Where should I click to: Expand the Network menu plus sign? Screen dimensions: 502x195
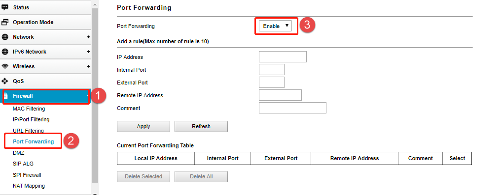point(88,37)
